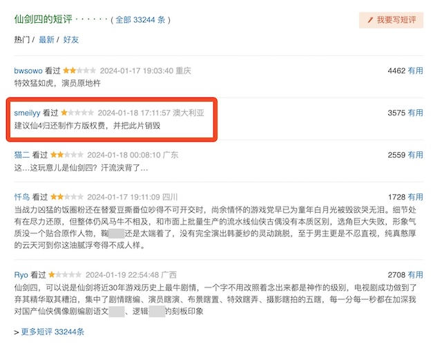Click the 仙剑四的短评 section heading
The height and width of the screenshot is (349, 442).
43,19
